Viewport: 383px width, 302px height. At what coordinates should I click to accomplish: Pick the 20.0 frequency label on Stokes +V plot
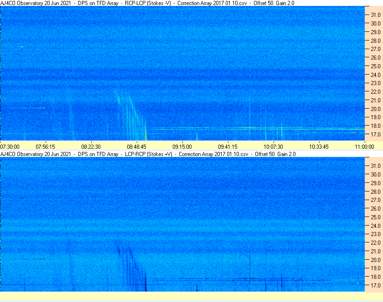pos(376,260)
